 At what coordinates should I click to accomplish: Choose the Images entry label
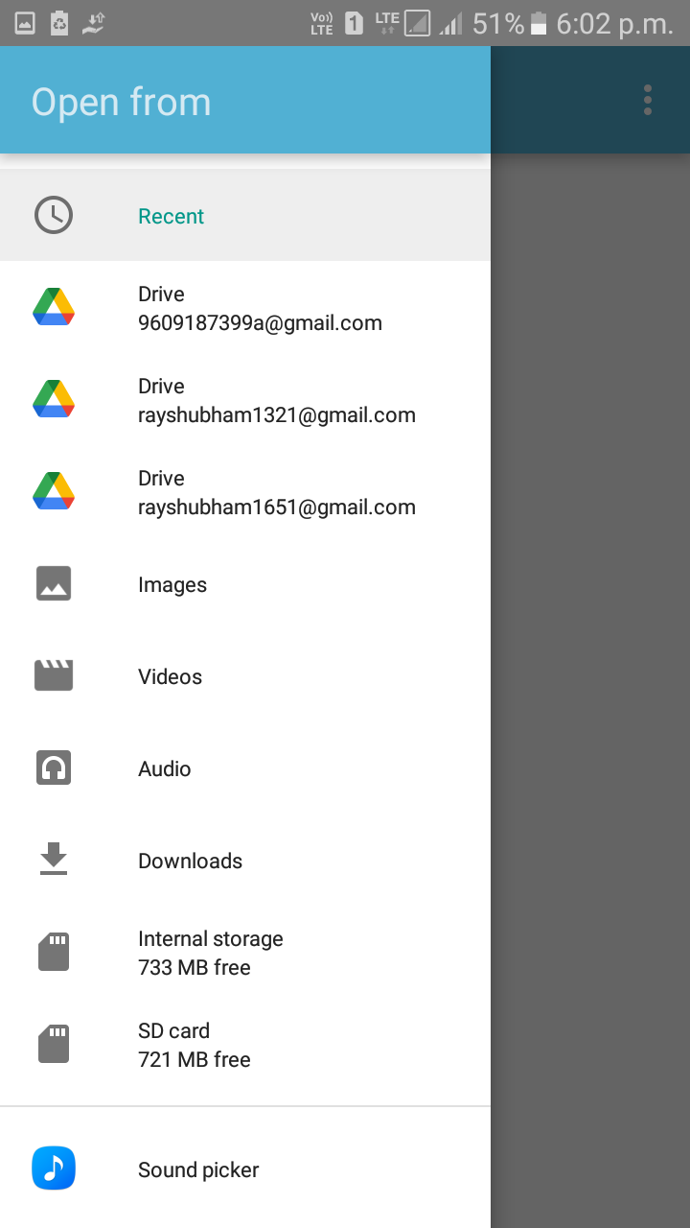pyautogui.click(x=172, y=584)
